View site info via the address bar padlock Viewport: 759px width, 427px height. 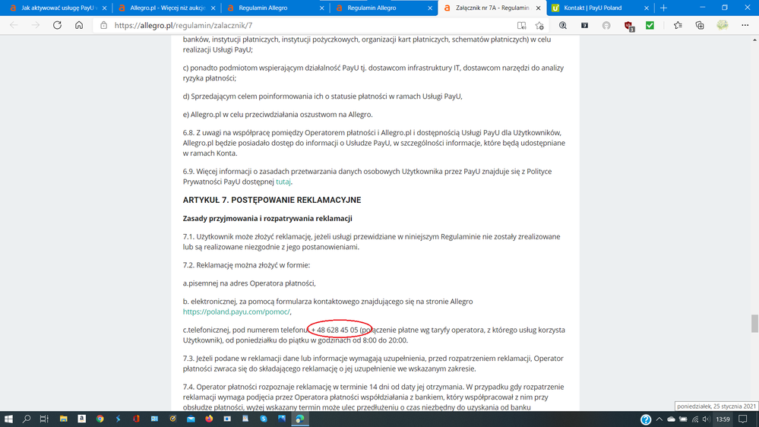click(x=103, y=25)
